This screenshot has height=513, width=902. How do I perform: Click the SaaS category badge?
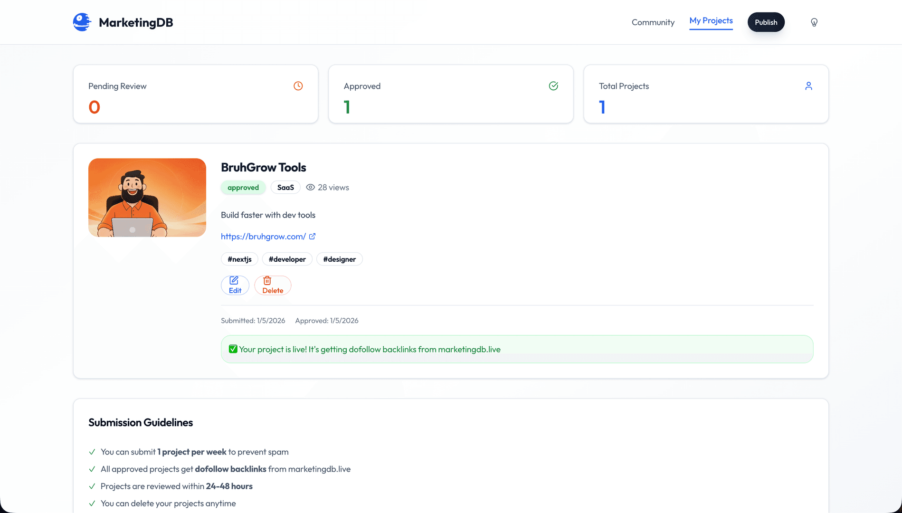285,187
